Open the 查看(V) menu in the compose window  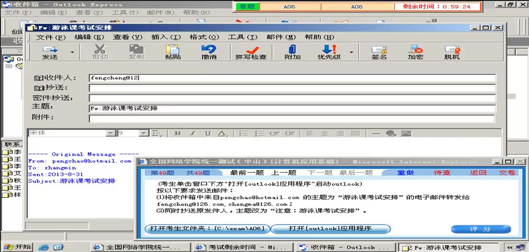(127, 37)
